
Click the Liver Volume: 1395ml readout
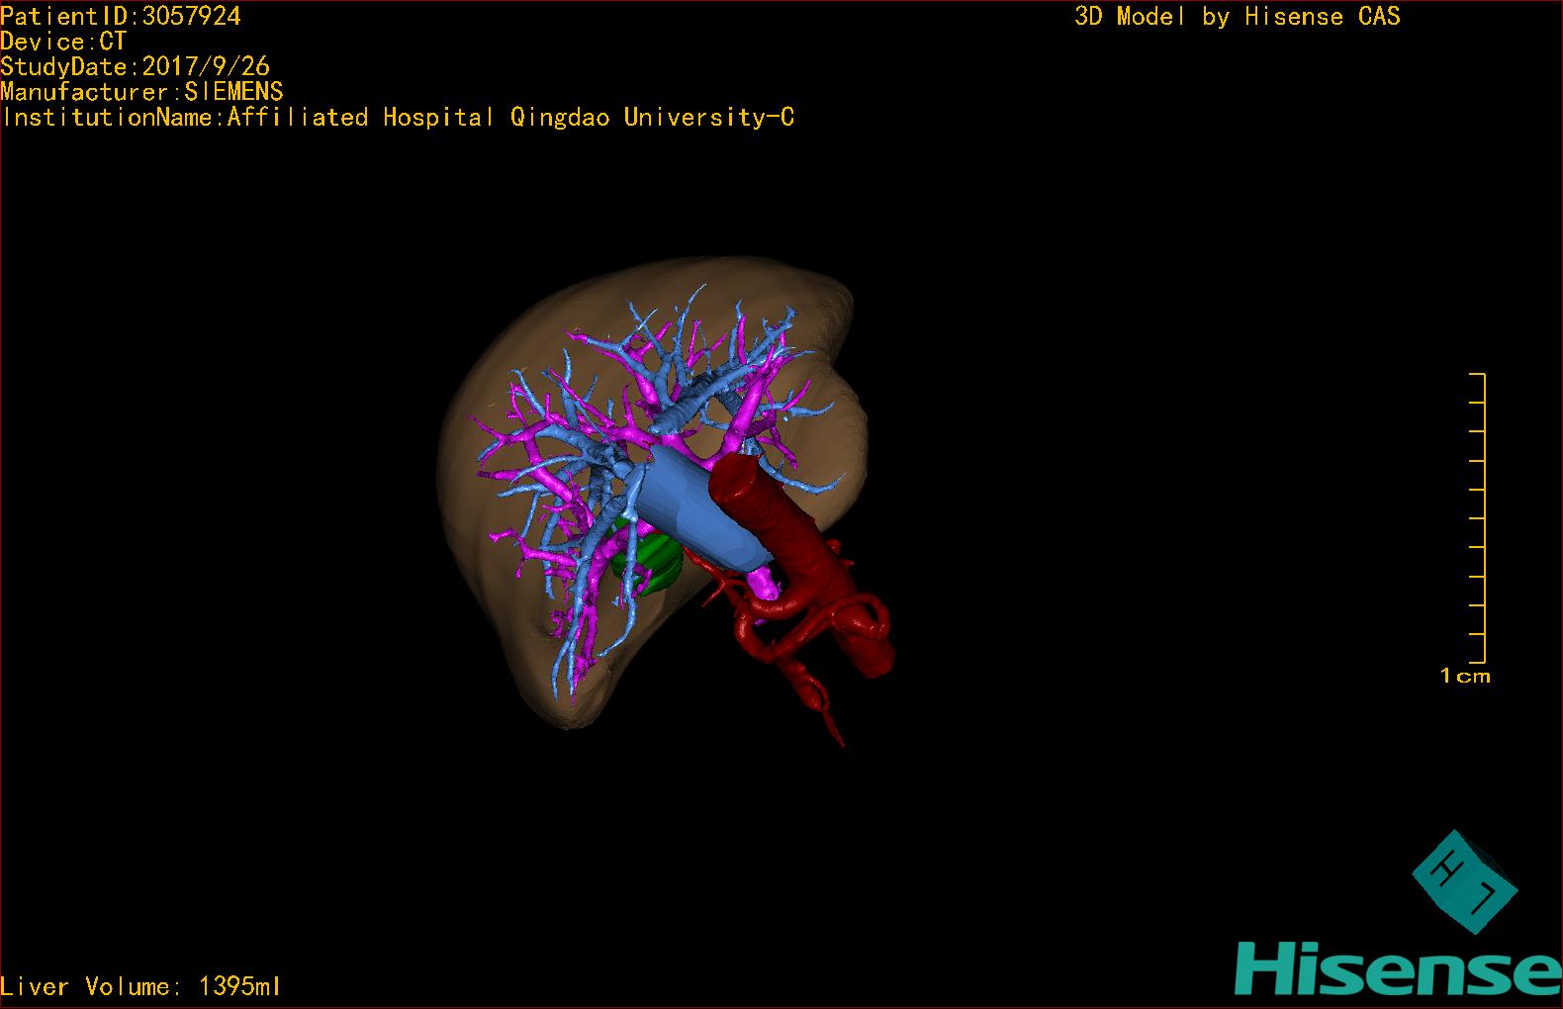click(x=140, y=986)
